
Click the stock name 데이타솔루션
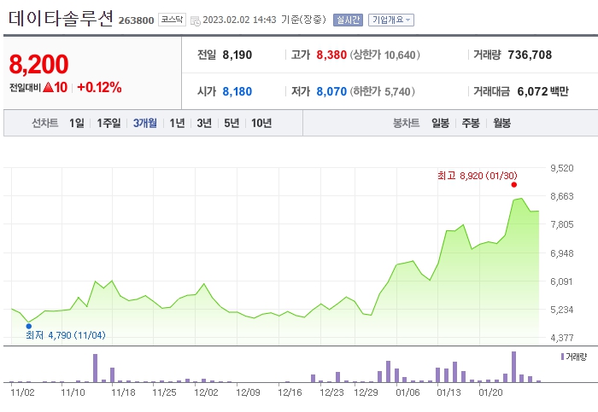(61, 18)
